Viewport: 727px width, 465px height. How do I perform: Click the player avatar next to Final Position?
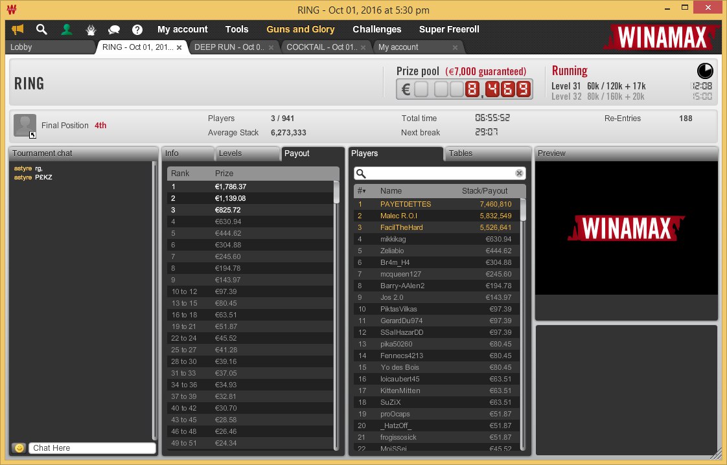[x=25, y=126]
